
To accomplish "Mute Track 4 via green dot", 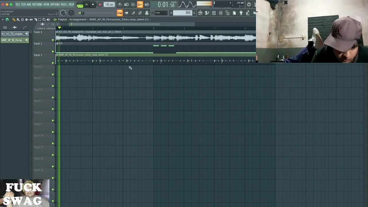I will [x=53, y=74].
